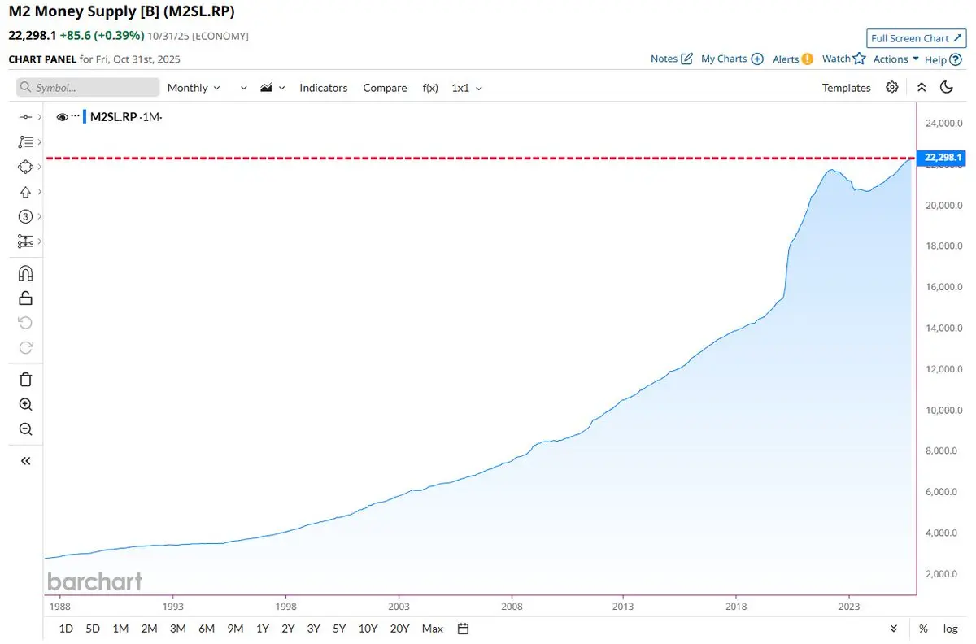Open the Monthly period dropdown
The height and width of the screenshot is (644, 976).
(194, 88)
